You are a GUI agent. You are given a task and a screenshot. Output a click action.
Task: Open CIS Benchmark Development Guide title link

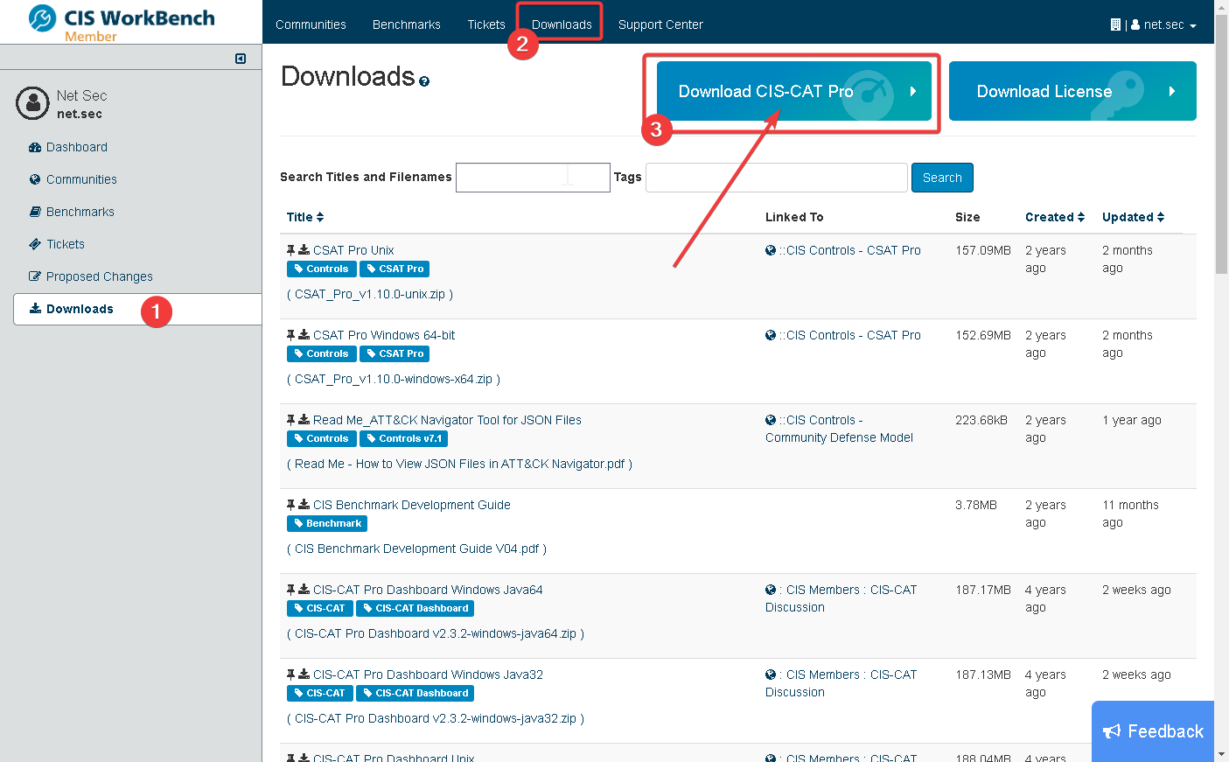click(412, 505)
